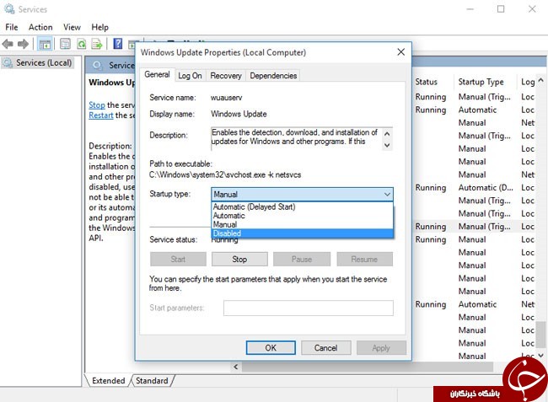Click the green Refresh toolbar icon

(x=82, y=44)
